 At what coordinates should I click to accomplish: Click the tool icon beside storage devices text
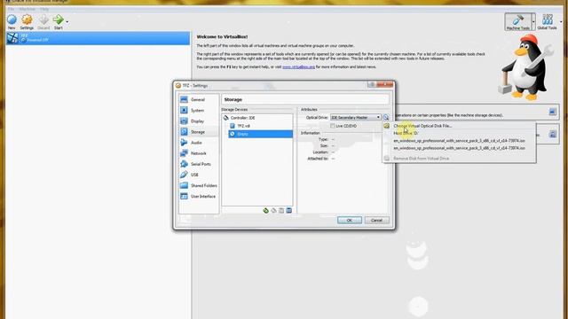pos(552,112)
